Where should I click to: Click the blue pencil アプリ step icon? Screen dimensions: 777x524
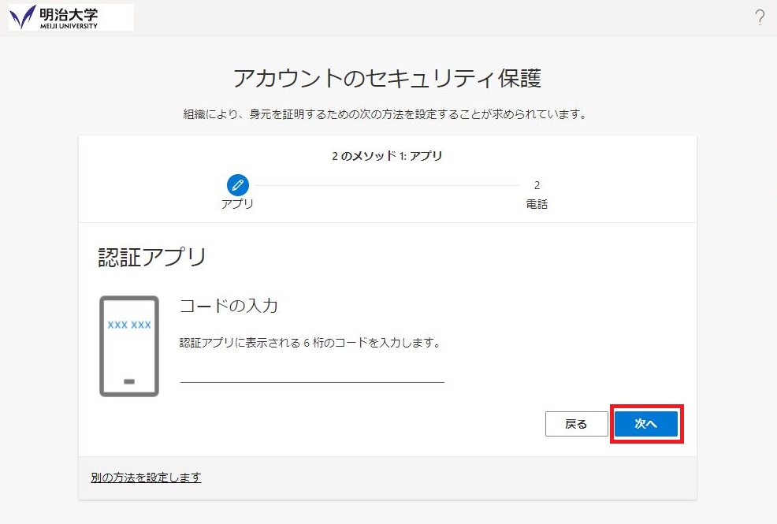click(x=238, y=185)
